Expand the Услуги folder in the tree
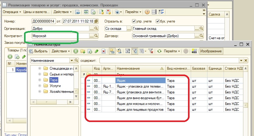254x136 pixels. click(x=40, y=86)
